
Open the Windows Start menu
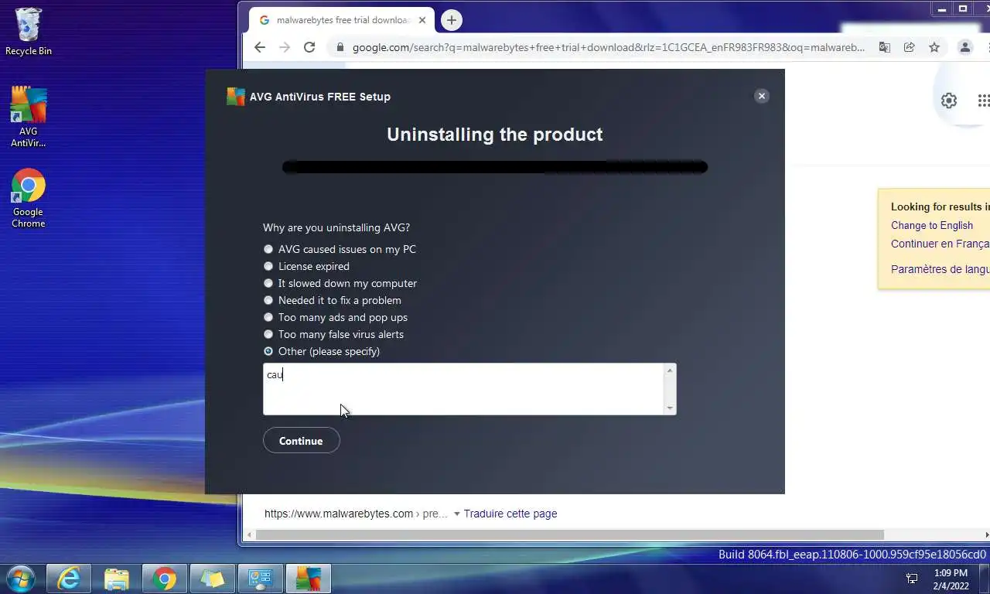pos(20,578)
